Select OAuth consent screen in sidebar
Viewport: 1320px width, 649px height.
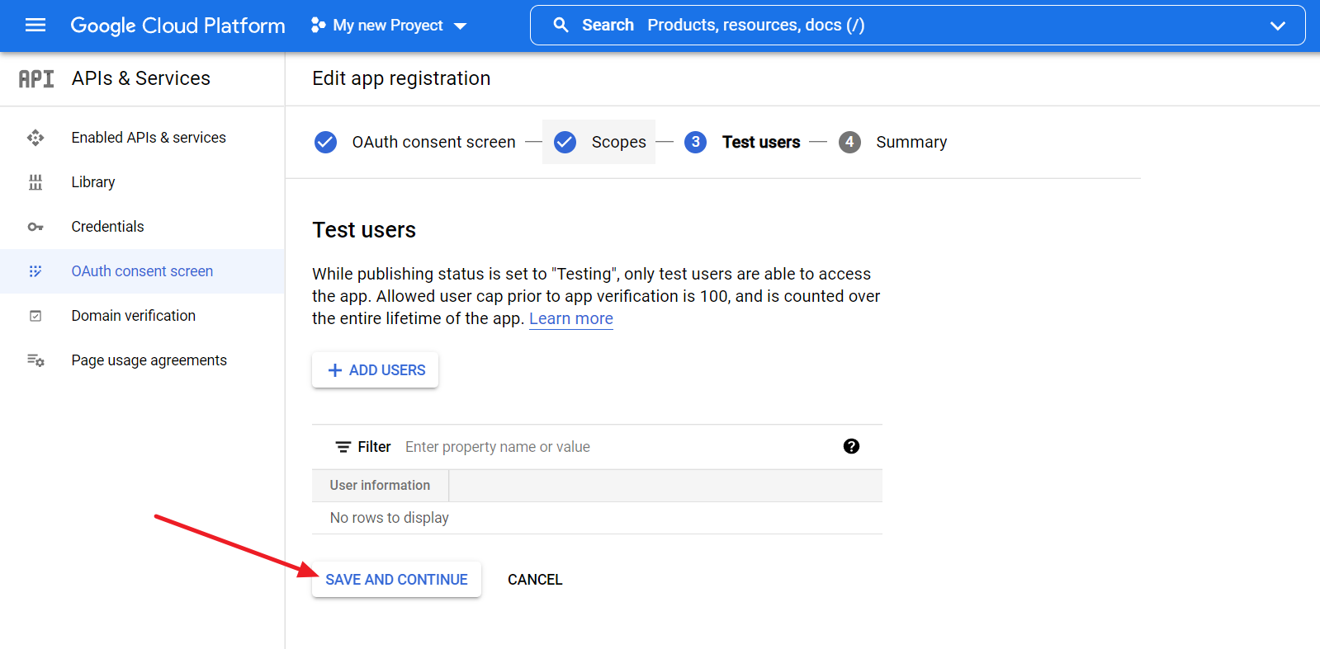[142, 271]
